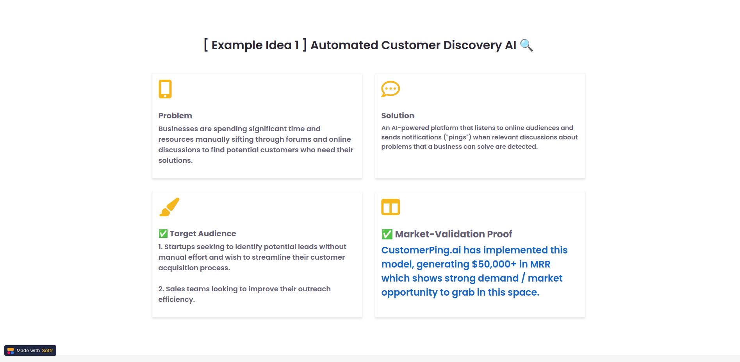The height and width of the screenshot is (362, 740).
Task: Click the mobile phone icon above Problem
Action: click(165, 89)
